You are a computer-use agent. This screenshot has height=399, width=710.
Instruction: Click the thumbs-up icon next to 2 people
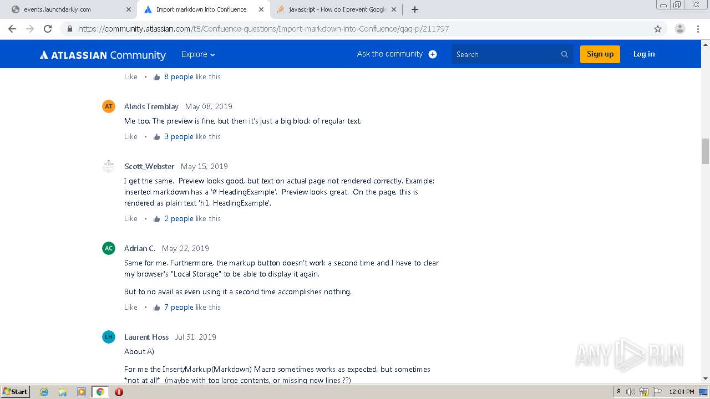pos(156,219)
